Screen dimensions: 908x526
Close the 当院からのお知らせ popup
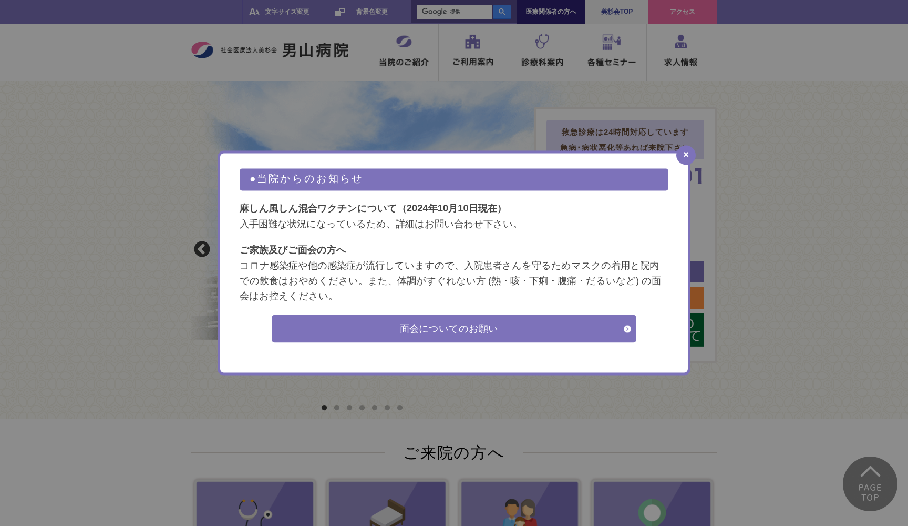[686, 155]
